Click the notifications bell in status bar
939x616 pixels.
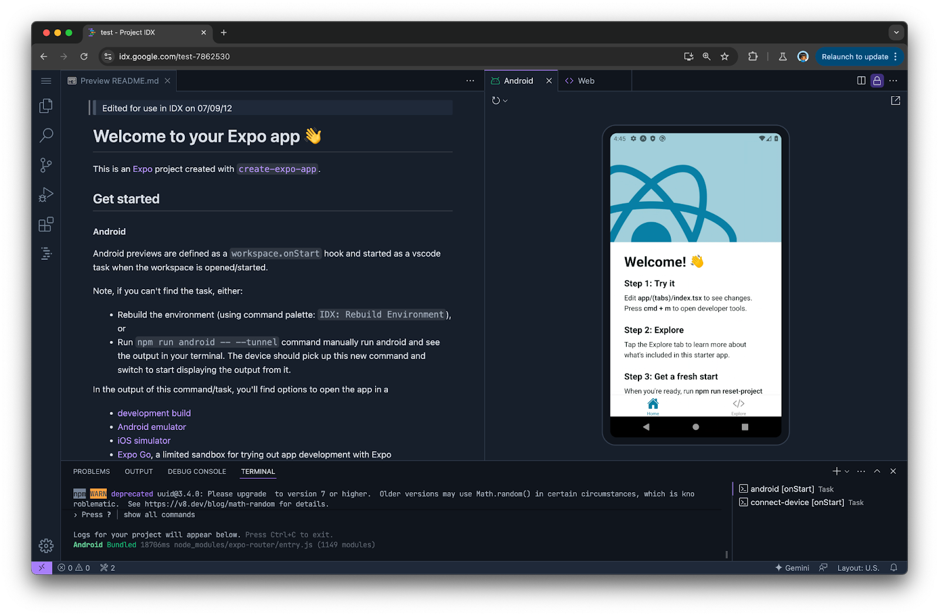coord(894,567)
